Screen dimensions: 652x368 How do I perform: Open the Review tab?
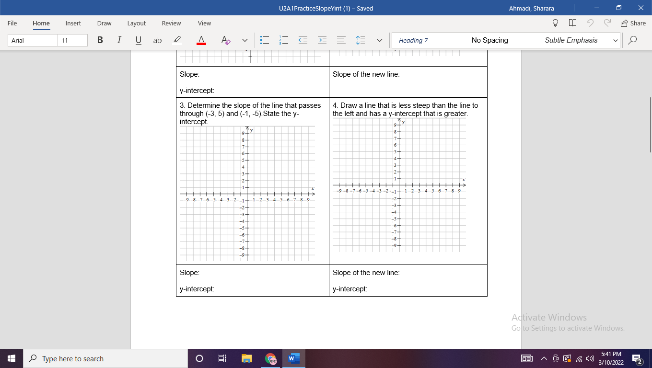coord(171,23)
